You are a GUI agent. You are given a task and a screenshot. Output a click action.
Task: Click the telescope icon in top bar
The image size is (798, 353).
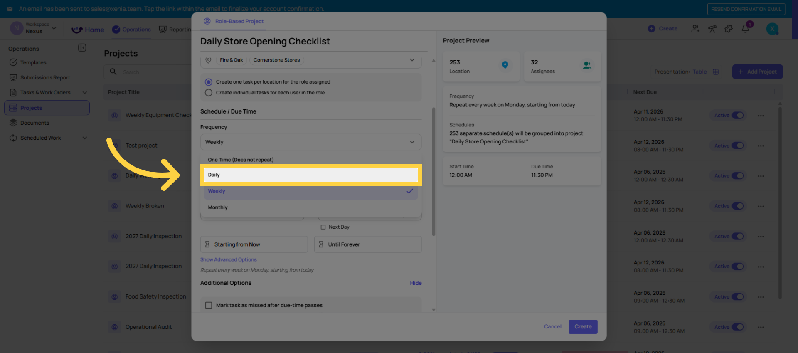(712, 29)
